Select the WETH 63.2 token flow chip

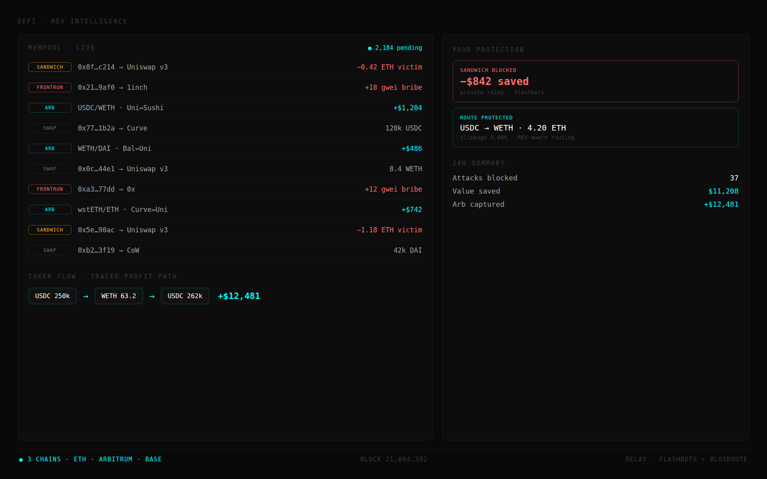(119, 296)
